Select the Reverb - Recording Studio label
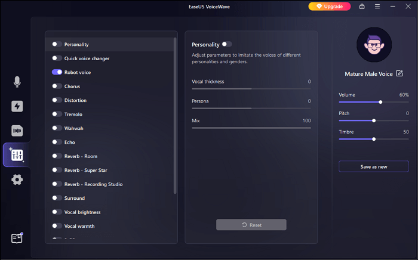Screen dimensions: 418x260 [93, 184]
